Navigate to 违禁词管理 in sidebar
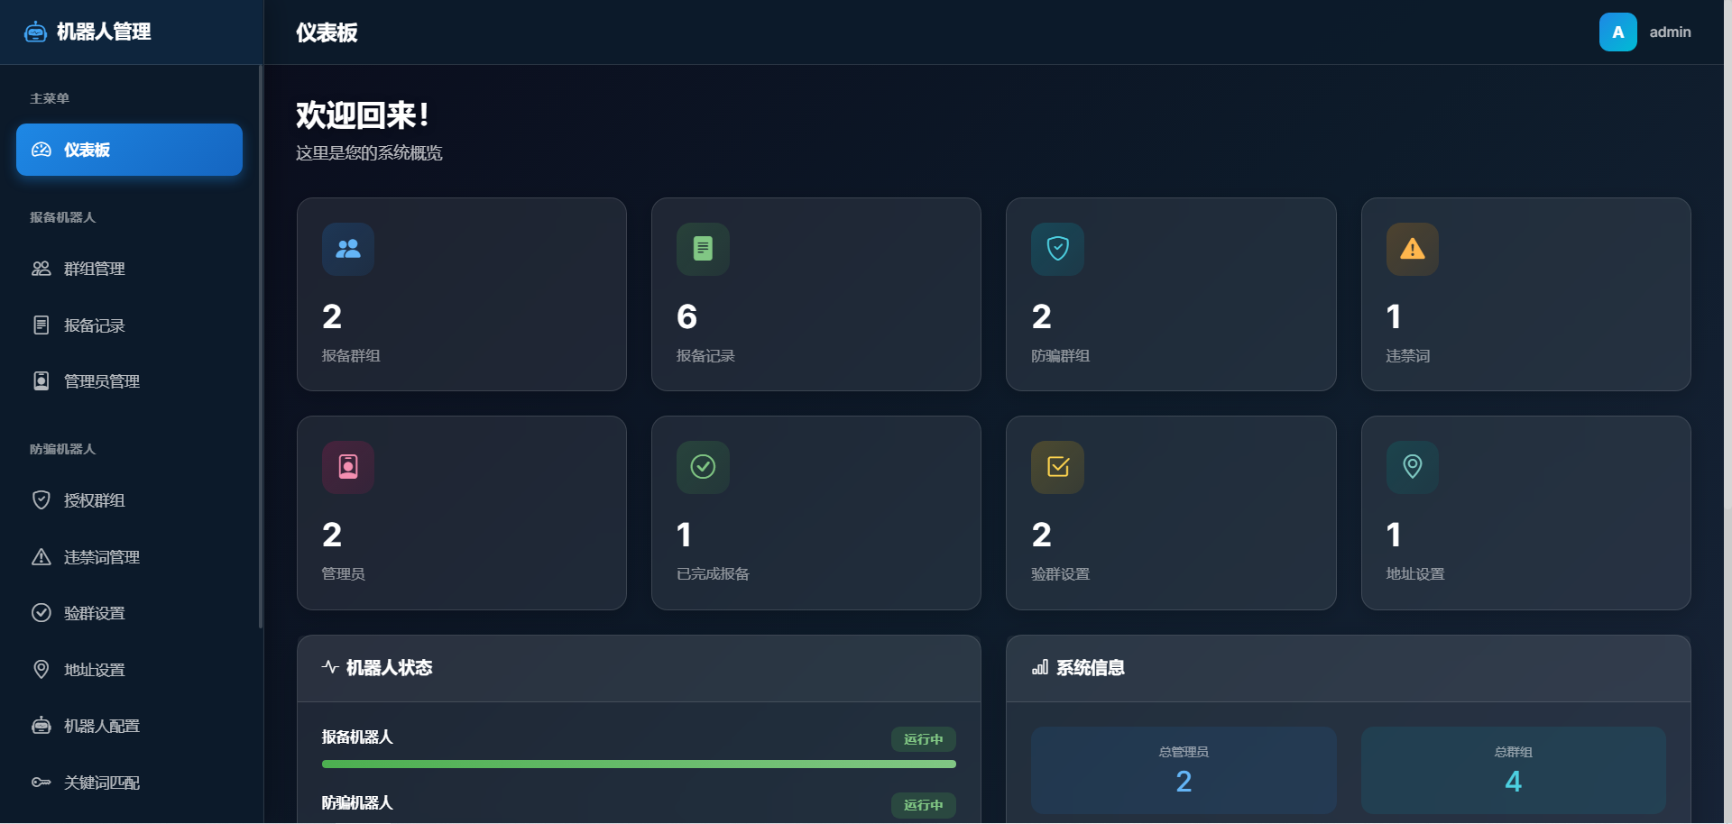 coord(101,557)
